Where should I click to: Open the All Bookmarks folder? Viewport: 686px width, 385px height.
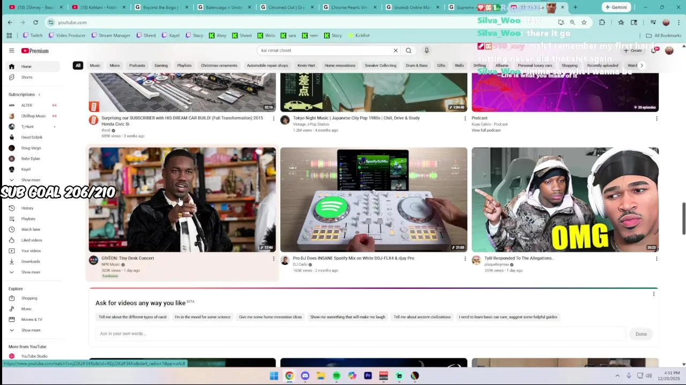coord(663,35)
